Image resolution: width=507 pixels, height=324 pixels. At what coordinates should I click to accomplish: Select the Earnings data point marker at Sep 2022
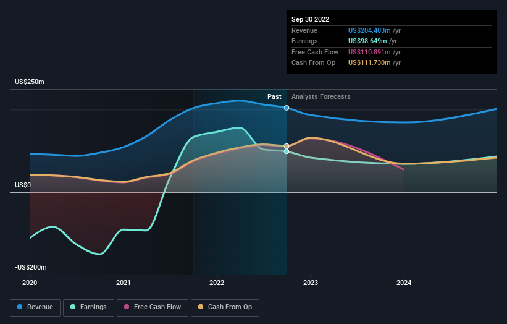(287, 151)
